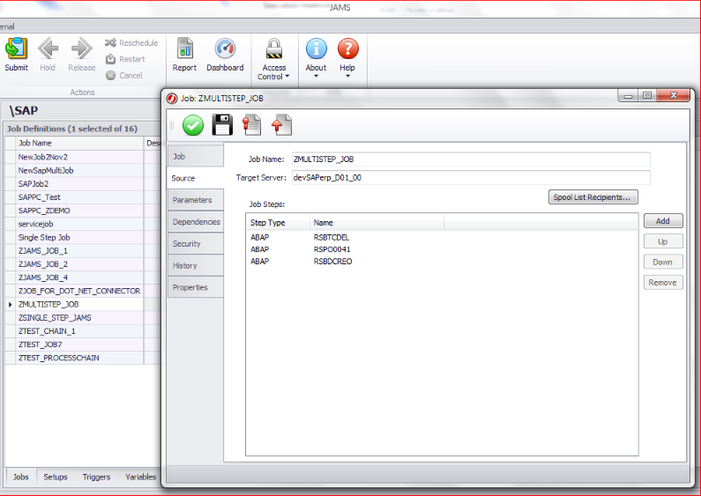Switch to the Source tab

coord(196,178)
